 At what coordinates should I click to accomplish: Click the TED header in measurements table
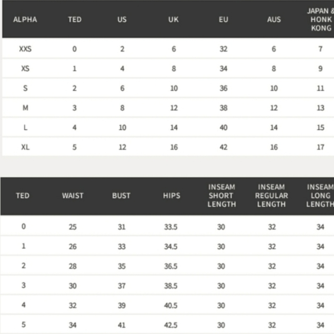tap(23, 196)
